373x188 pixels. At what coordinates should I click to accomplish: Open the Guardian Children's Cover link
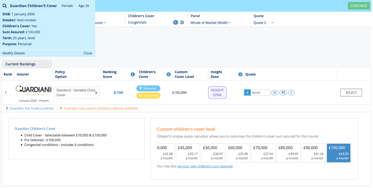pos(35,129)
